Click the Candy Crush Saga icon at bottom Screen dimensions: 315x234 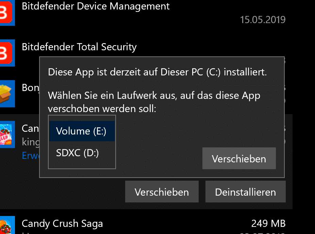(x=7, y=225)
